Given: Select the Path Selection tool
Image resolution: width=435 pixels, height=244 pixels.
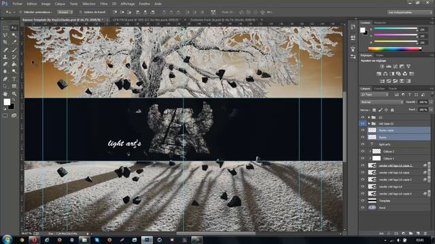Looking at the screenshot, I should (x=5, y=86).
